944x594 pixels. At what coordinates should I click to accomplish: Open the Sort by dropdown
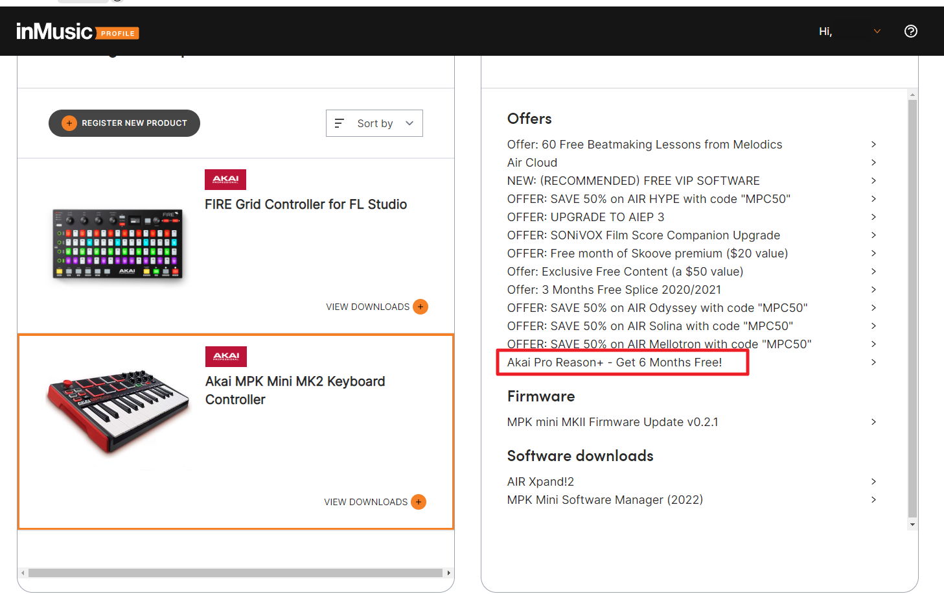[374, 123]
